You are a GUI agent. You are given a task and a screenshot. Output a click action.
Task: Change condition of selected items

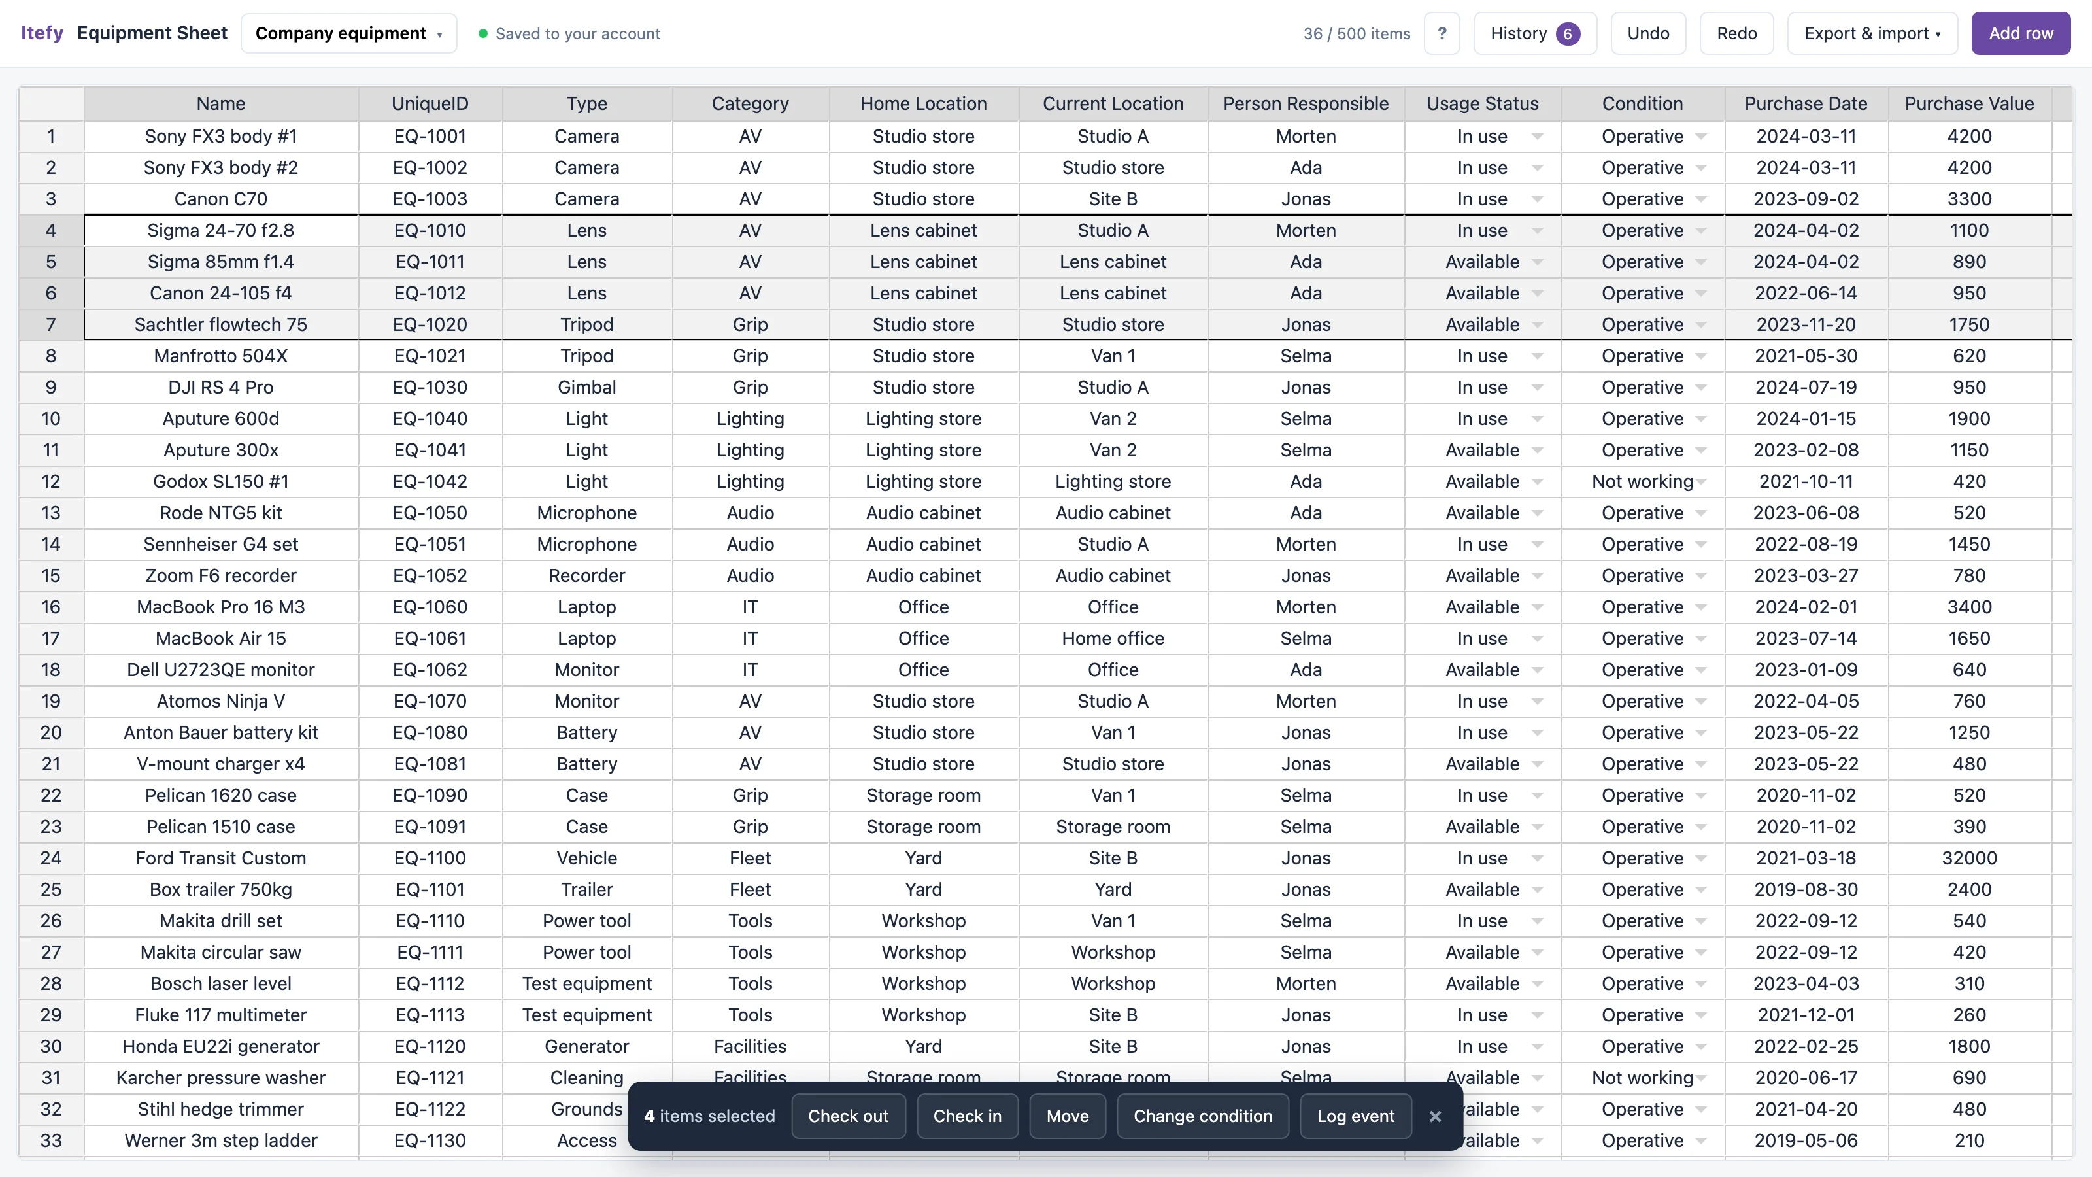[x=1203, y=1116]
